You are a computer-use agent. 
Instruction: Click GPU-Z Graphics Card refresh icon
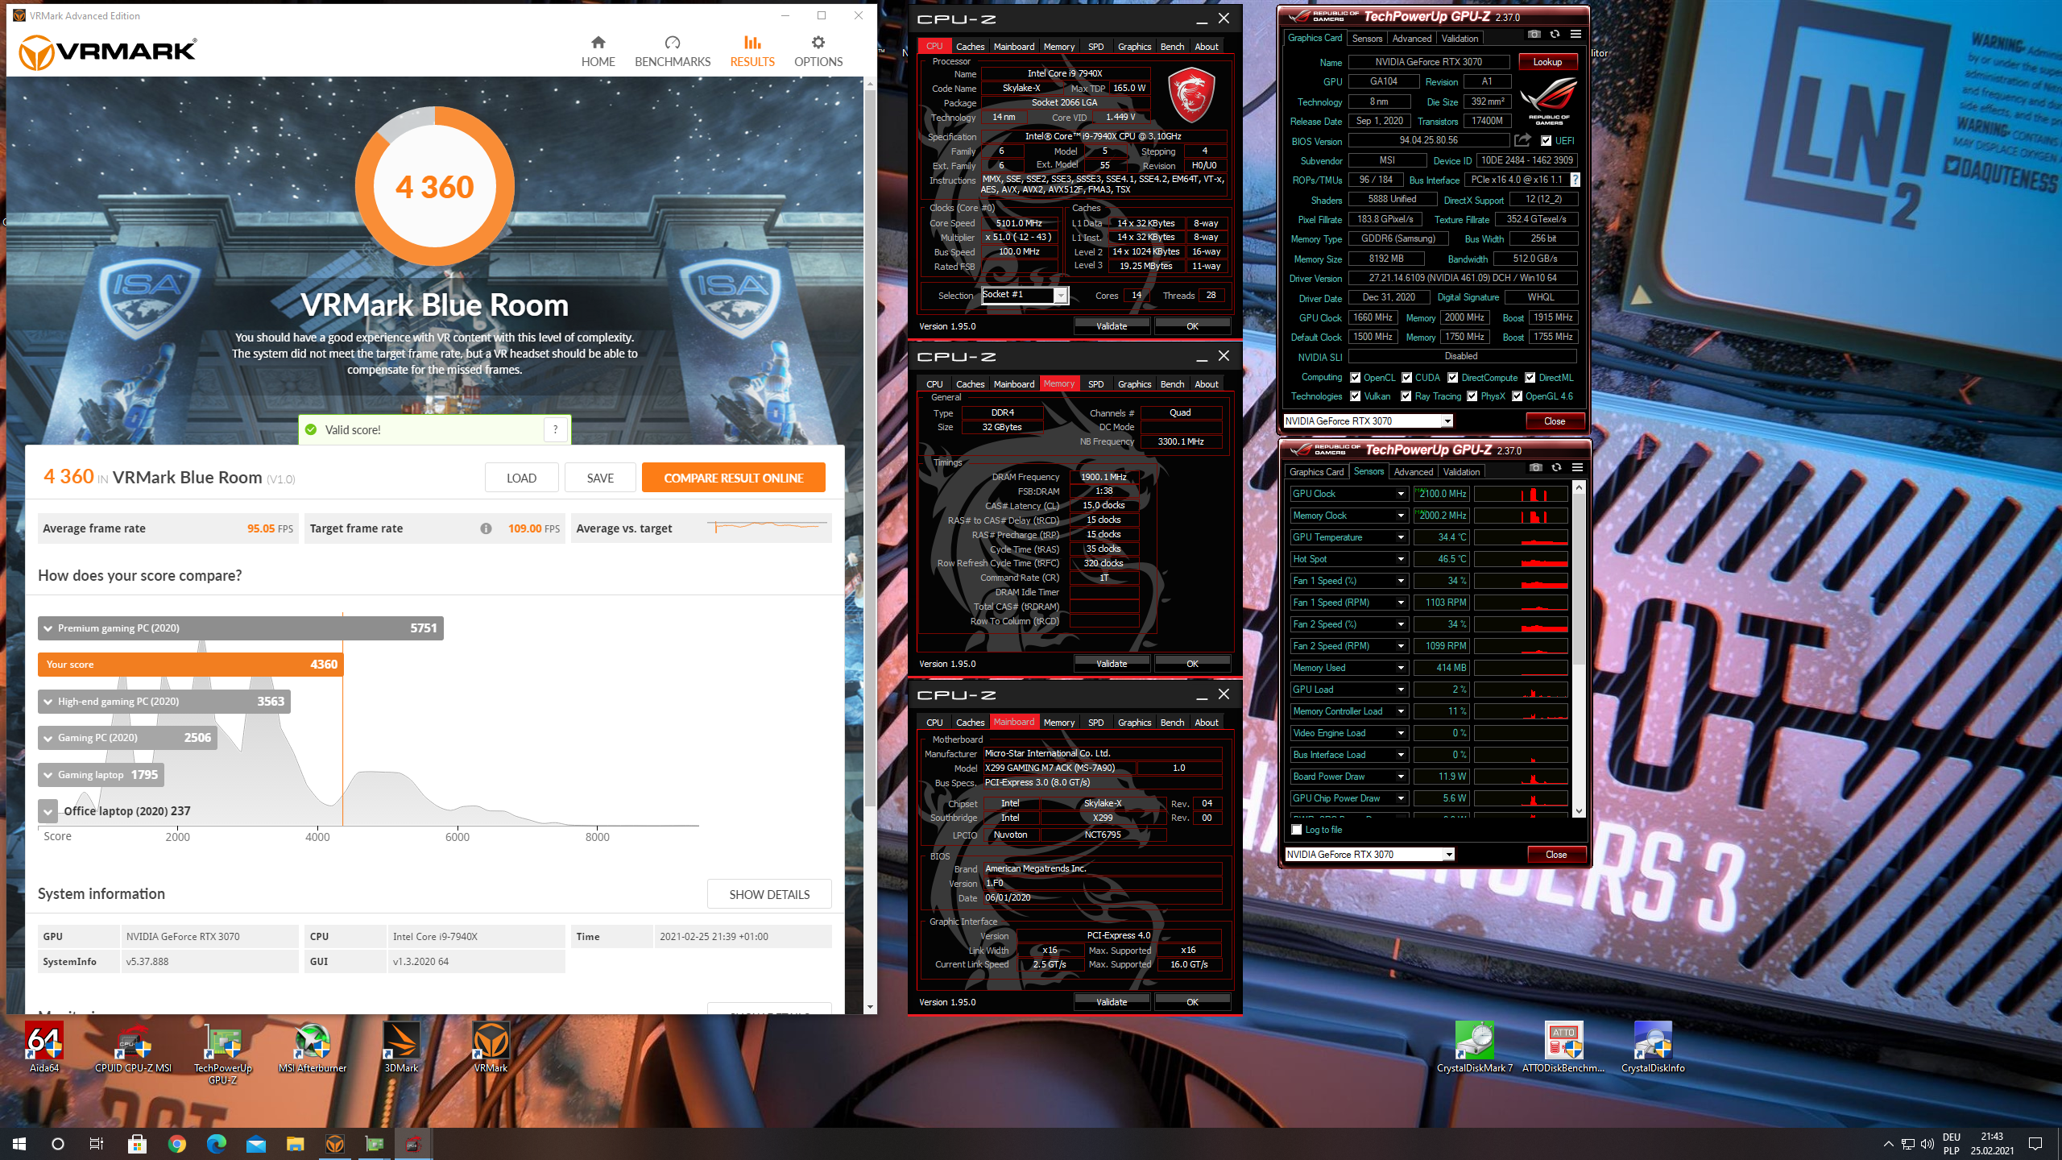(1555, 35)
